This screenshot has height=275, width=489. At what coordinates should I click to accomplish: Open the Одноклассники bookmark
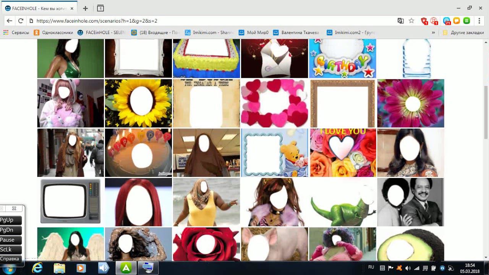coord(53,32)
